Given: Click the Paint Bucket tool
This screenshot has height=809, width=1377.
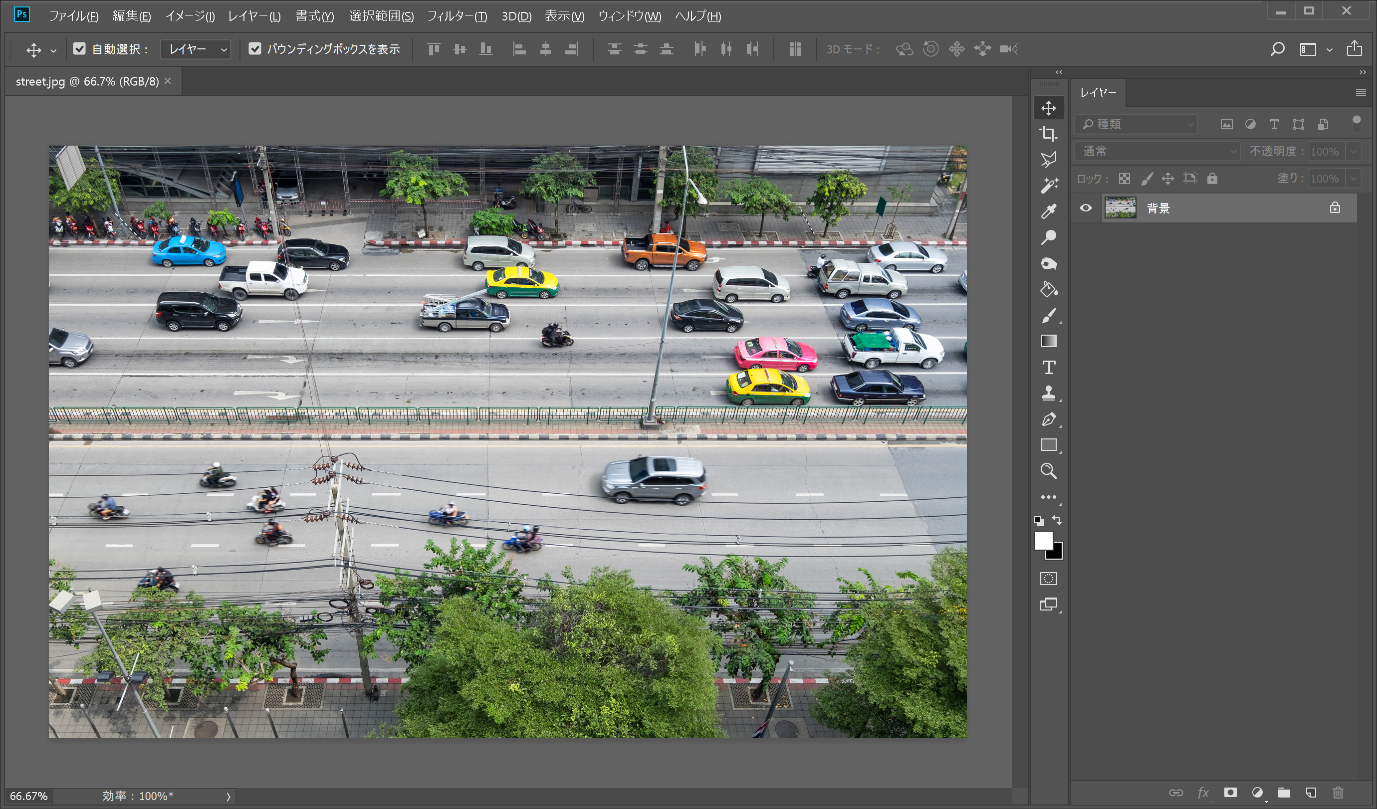Looking at the screenshot, I should [1048, 289].
